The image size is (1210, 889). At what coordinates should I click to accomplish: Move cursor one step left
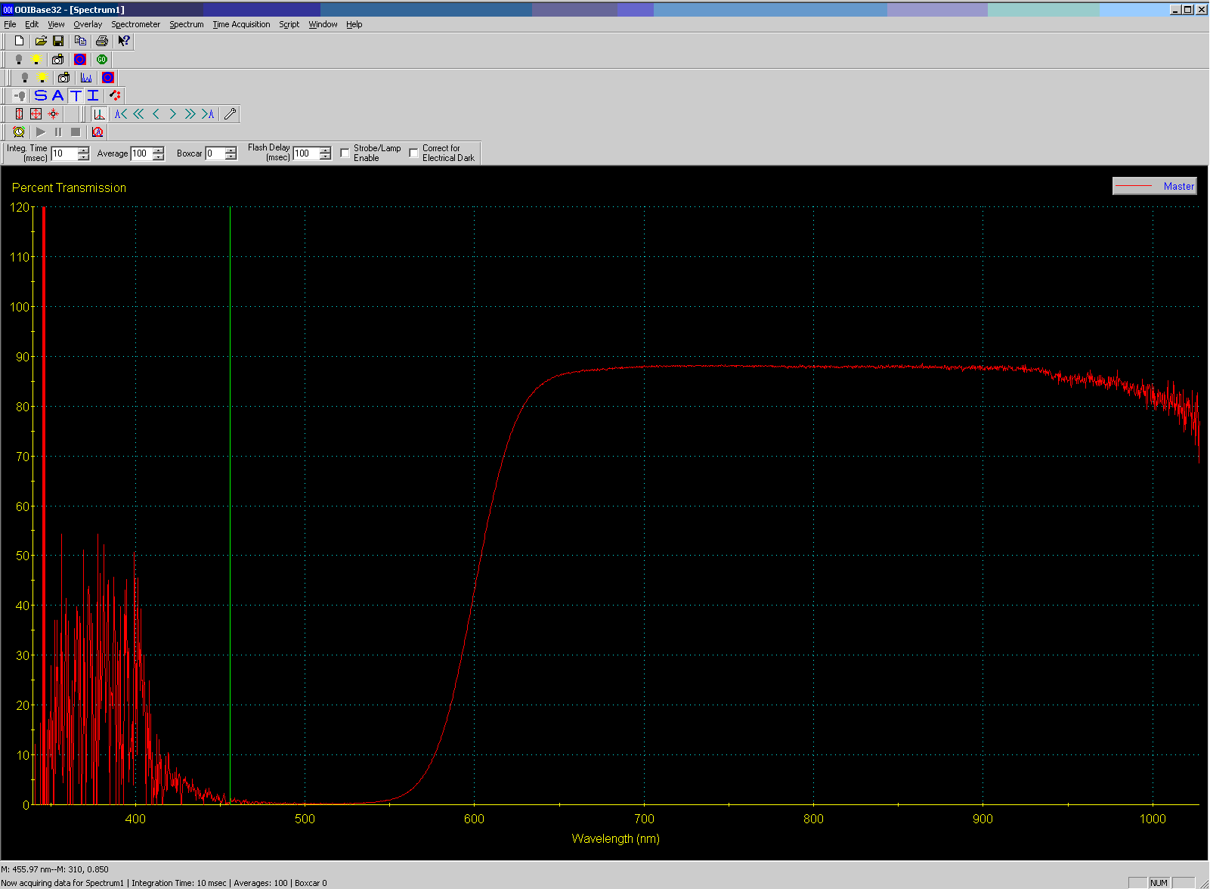(x=156, y=114)
